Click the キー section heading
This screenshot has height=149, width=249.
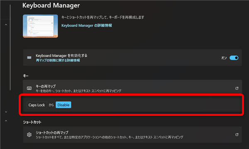point(26,76)
